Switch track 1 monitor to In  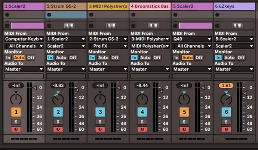pos(8,58)
